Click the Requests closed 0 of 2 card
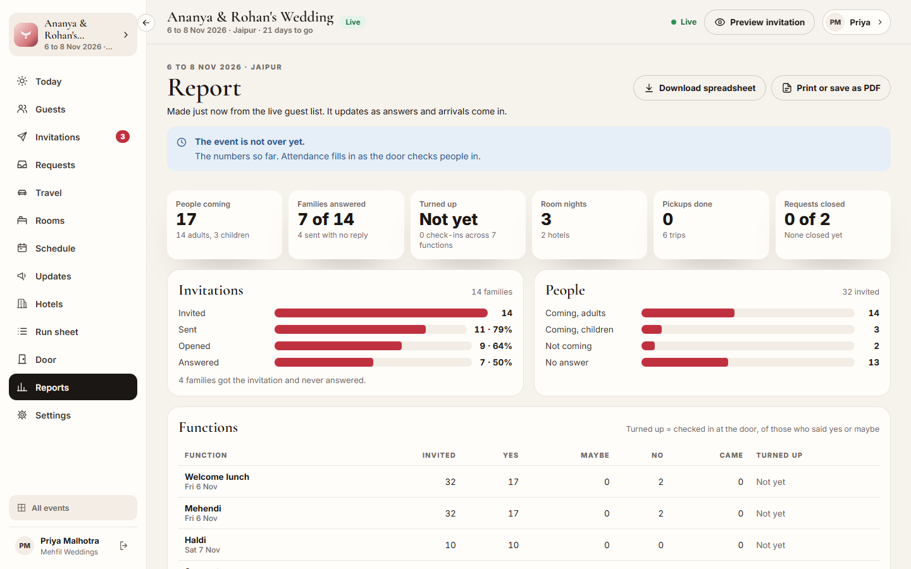The image size is (911, 569). pyautogui.click(x=833, y=224)
